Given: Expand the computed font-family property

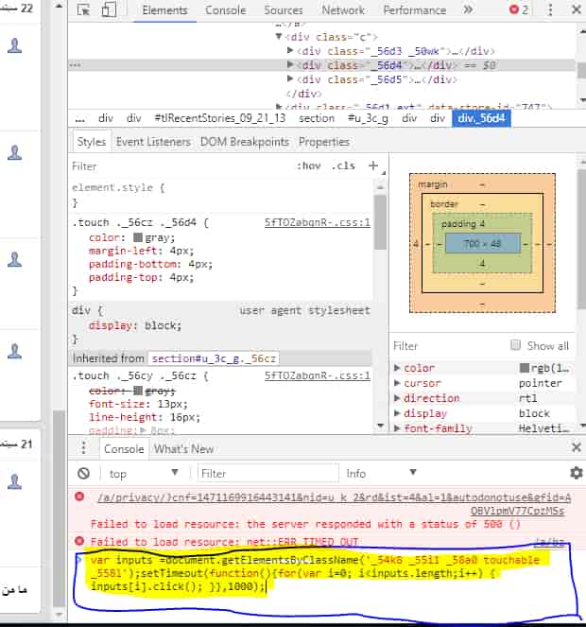Looking at the screenshot, I should (397, 428).
